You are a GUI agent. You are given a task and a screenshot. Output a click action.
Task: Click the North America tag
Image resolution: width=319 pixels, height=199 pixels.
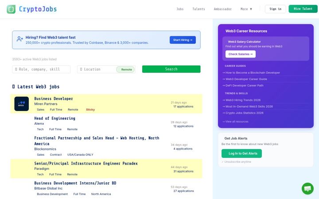[x=101, y=194]
